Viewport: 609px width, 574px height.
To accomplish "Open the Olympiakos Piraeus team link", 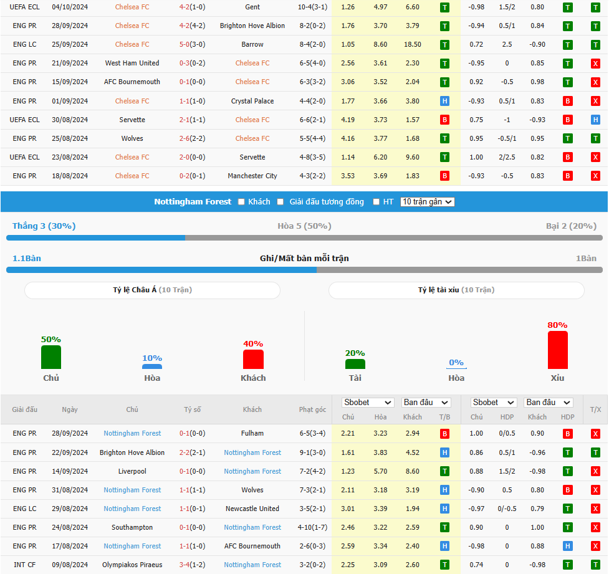I will (132, 565).
